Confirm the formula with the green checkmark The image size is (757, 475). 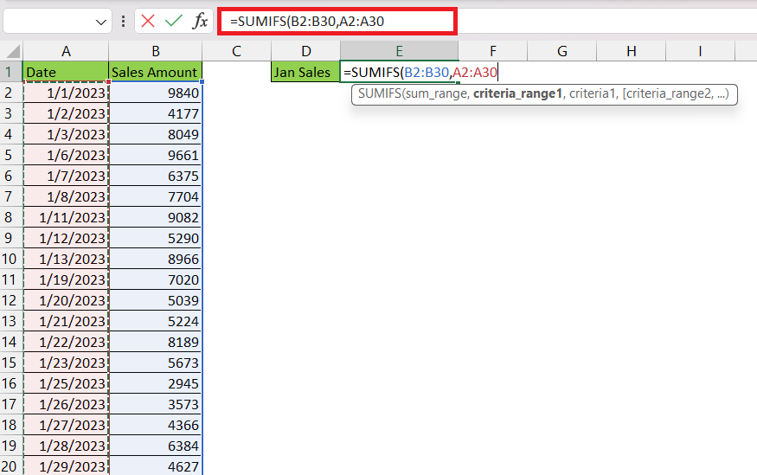pos(173,21)
